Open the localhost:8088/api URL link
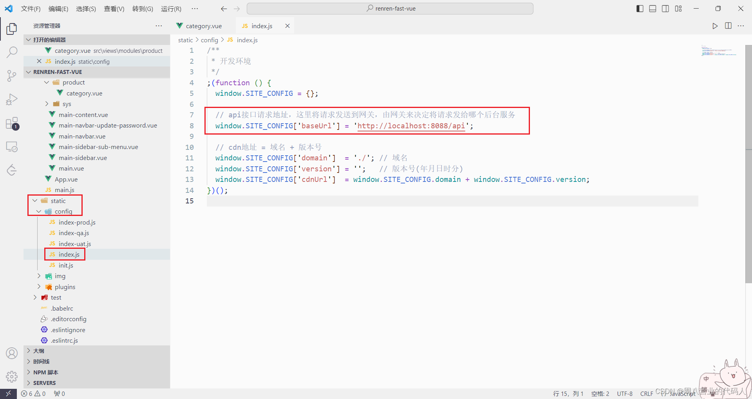752x399 pixels. pos(411,126)
